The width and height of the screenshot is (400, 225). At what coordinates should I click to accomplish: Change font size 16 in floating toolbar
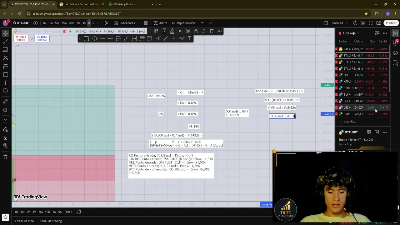180,31
